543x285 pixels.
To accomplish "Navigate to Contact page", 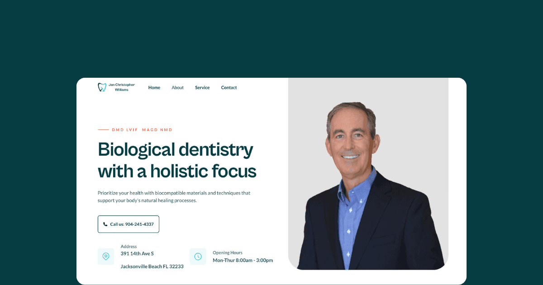I will (x=229, y=88).
